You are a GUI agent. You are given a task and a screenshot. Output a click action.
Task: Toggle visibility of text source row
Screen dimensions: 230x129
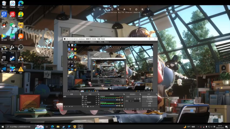(x=96, y=98)
